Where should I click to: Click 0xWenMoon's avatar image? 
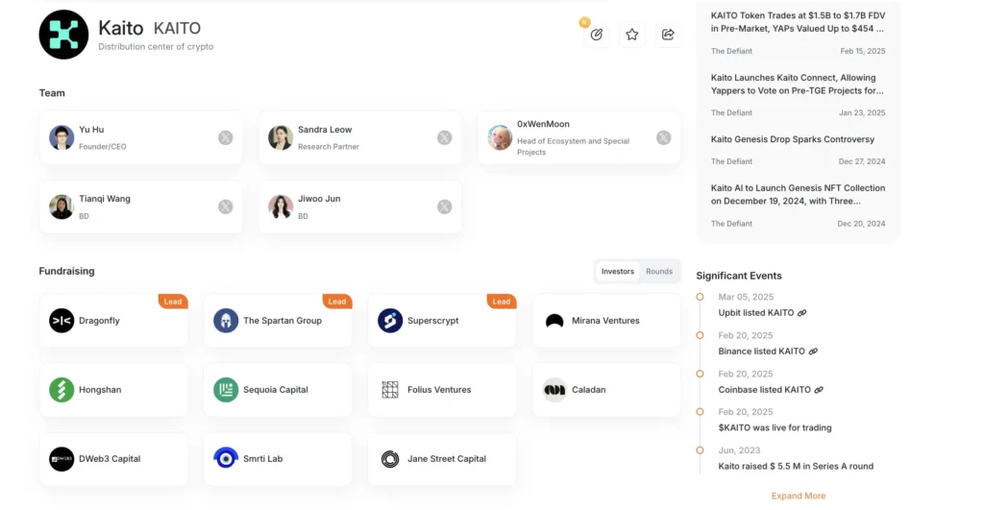pyautogui.click(x=500, y=138)
